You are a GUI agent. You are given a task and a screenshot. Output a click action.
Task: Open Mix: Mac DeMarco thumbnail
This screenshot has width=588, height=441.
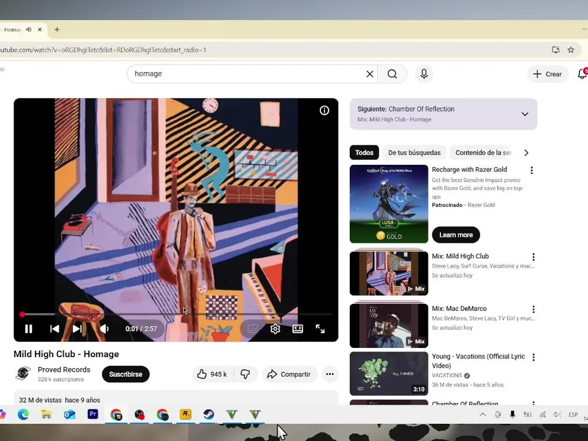pyautogui.click(x=389, y=325)
